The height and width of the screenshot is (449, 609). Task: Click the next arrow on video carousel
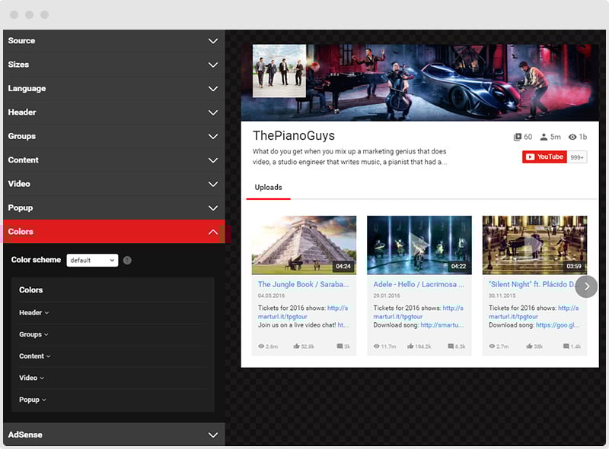pyautogui.click(x=586, y=286)
